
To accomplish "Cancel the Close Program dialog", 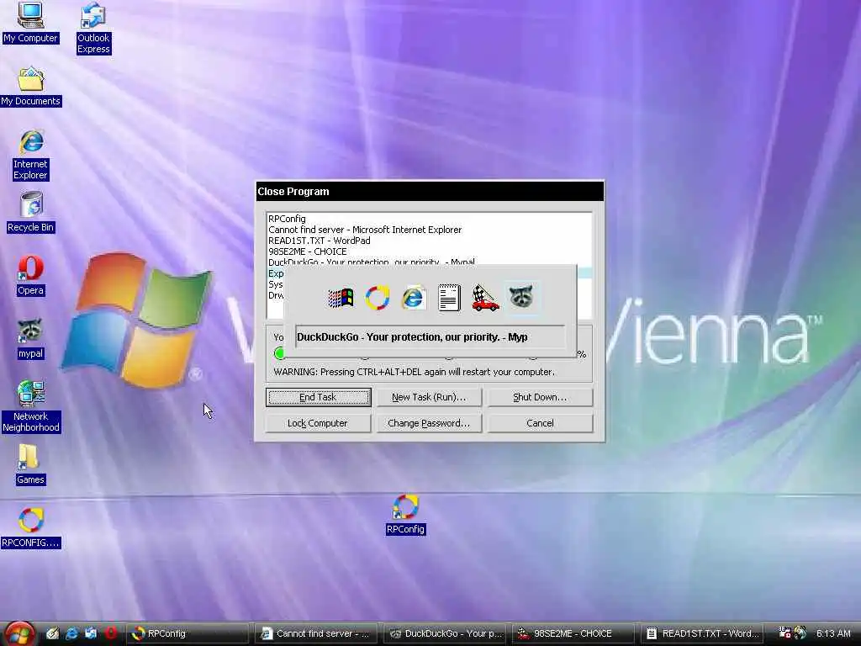I will (540, 423).
